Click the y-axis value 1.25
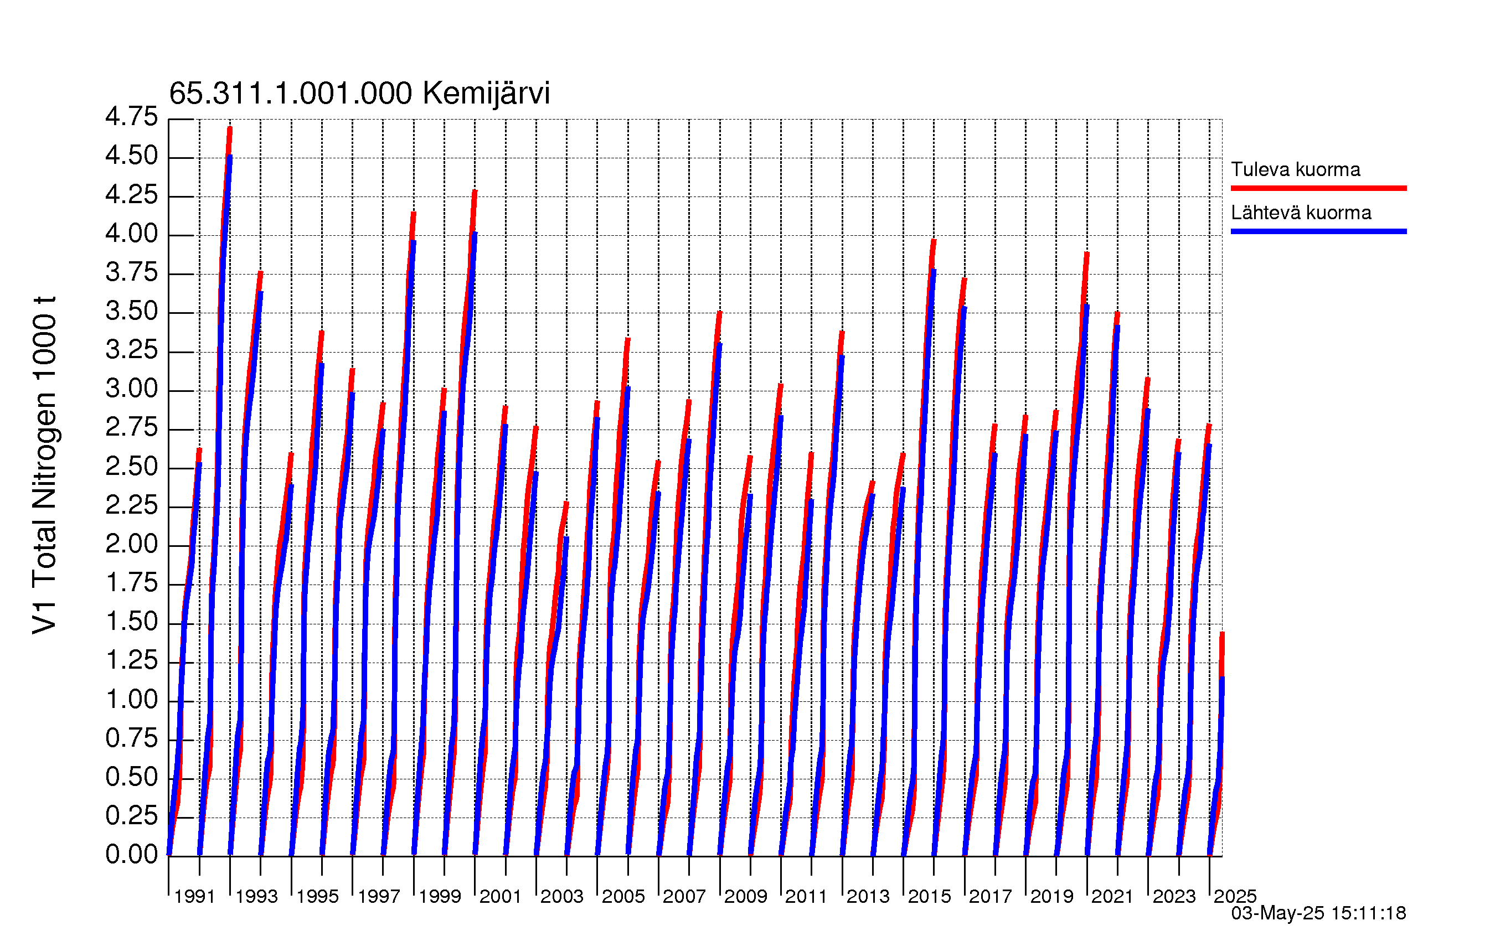Image resolution: width=1495 pixels, height=941 pixels. click(132, 660)
